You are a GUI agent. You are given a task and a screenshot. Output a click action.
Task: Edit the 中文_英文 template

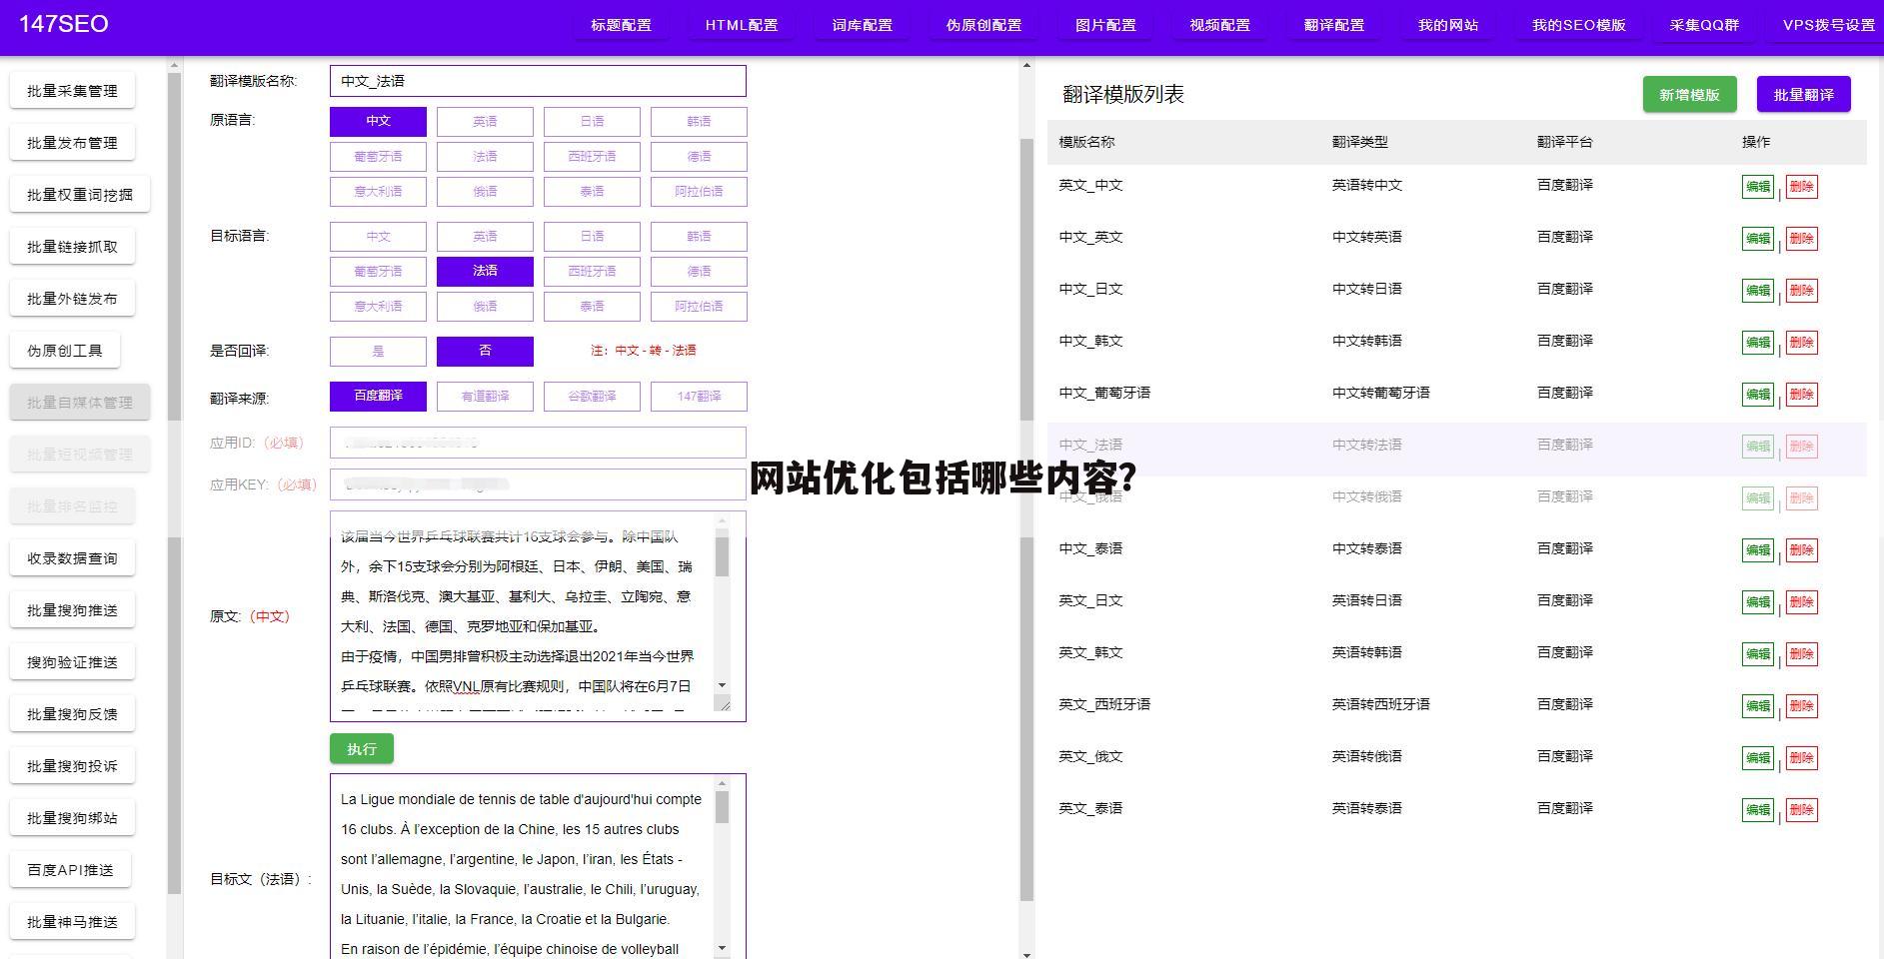click(1757, 238)
